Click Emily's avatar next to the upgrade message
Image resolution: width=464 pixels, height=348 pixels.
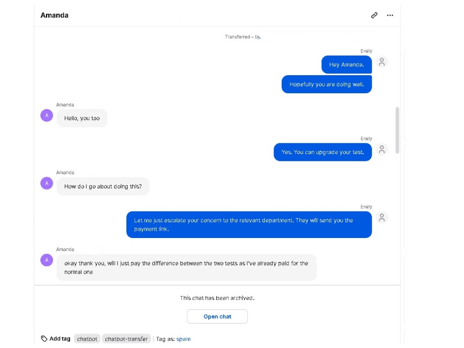point(382,149)
